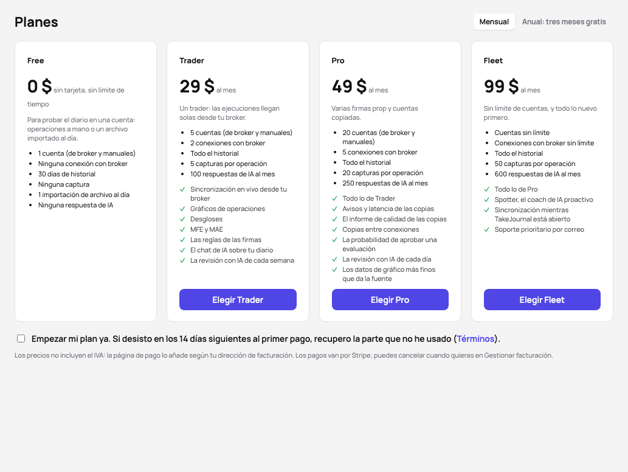Click the Trader plan title
The height and width of the screenshot is (472, 628).
[x=192, y=60]
